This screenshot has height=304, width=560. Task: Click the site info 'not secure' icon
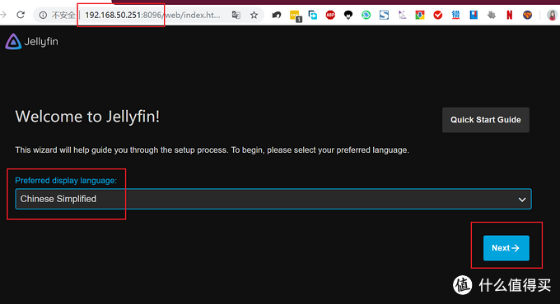pos(43,15)
